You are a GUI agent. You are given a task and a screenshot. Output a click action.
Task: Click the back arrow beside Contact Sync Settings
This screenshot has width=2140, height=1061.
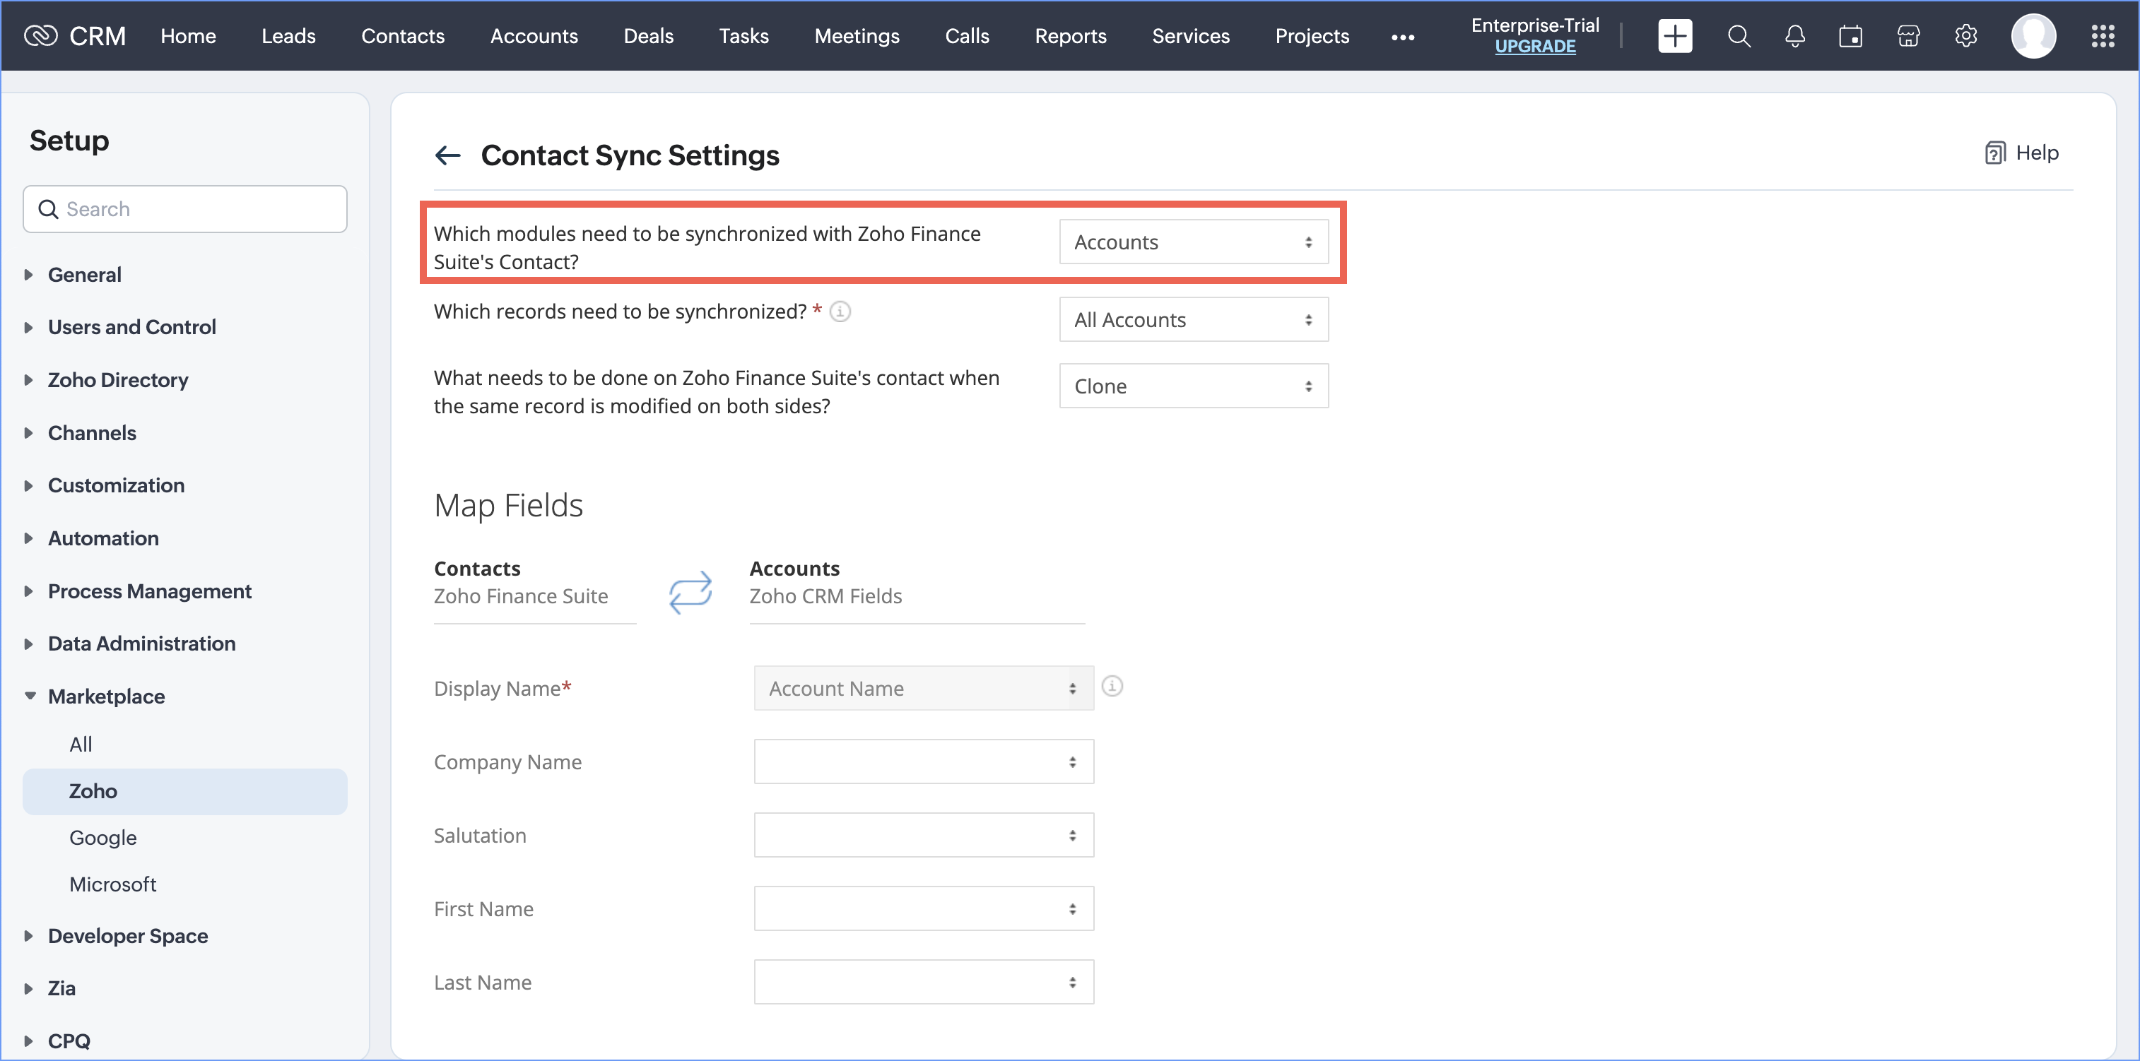(x=448, y=155)
